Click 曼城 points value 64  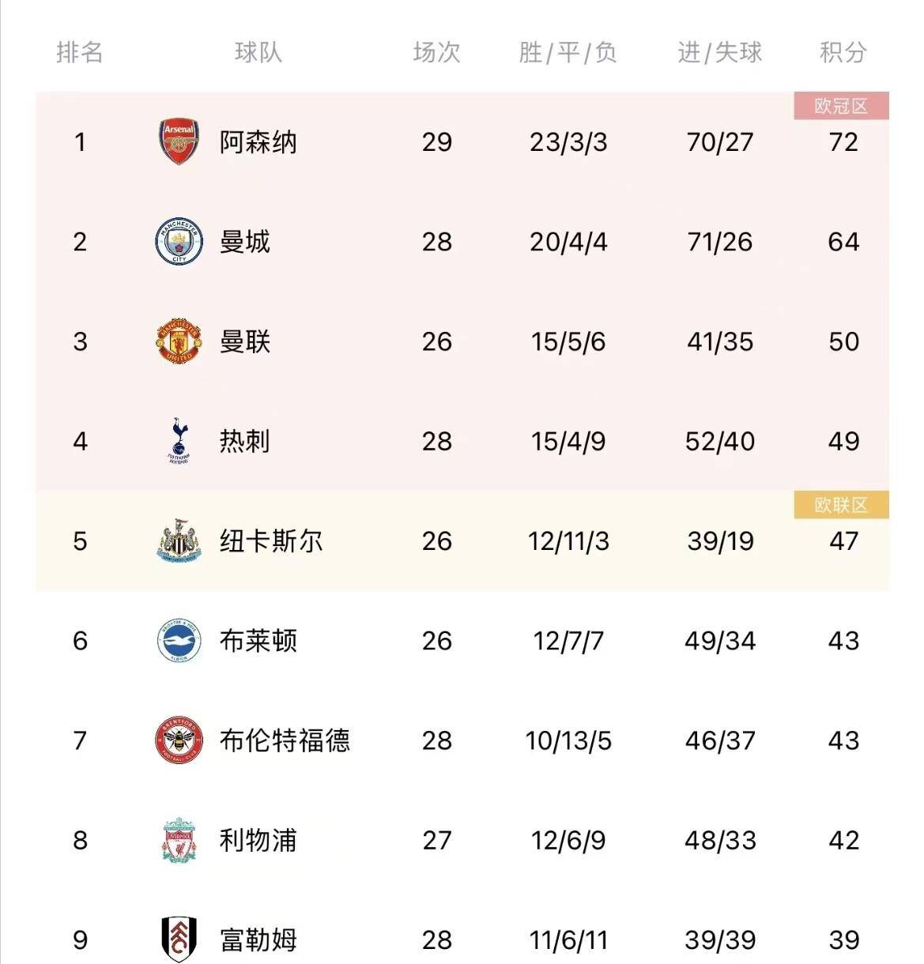[x=843, y=242]
